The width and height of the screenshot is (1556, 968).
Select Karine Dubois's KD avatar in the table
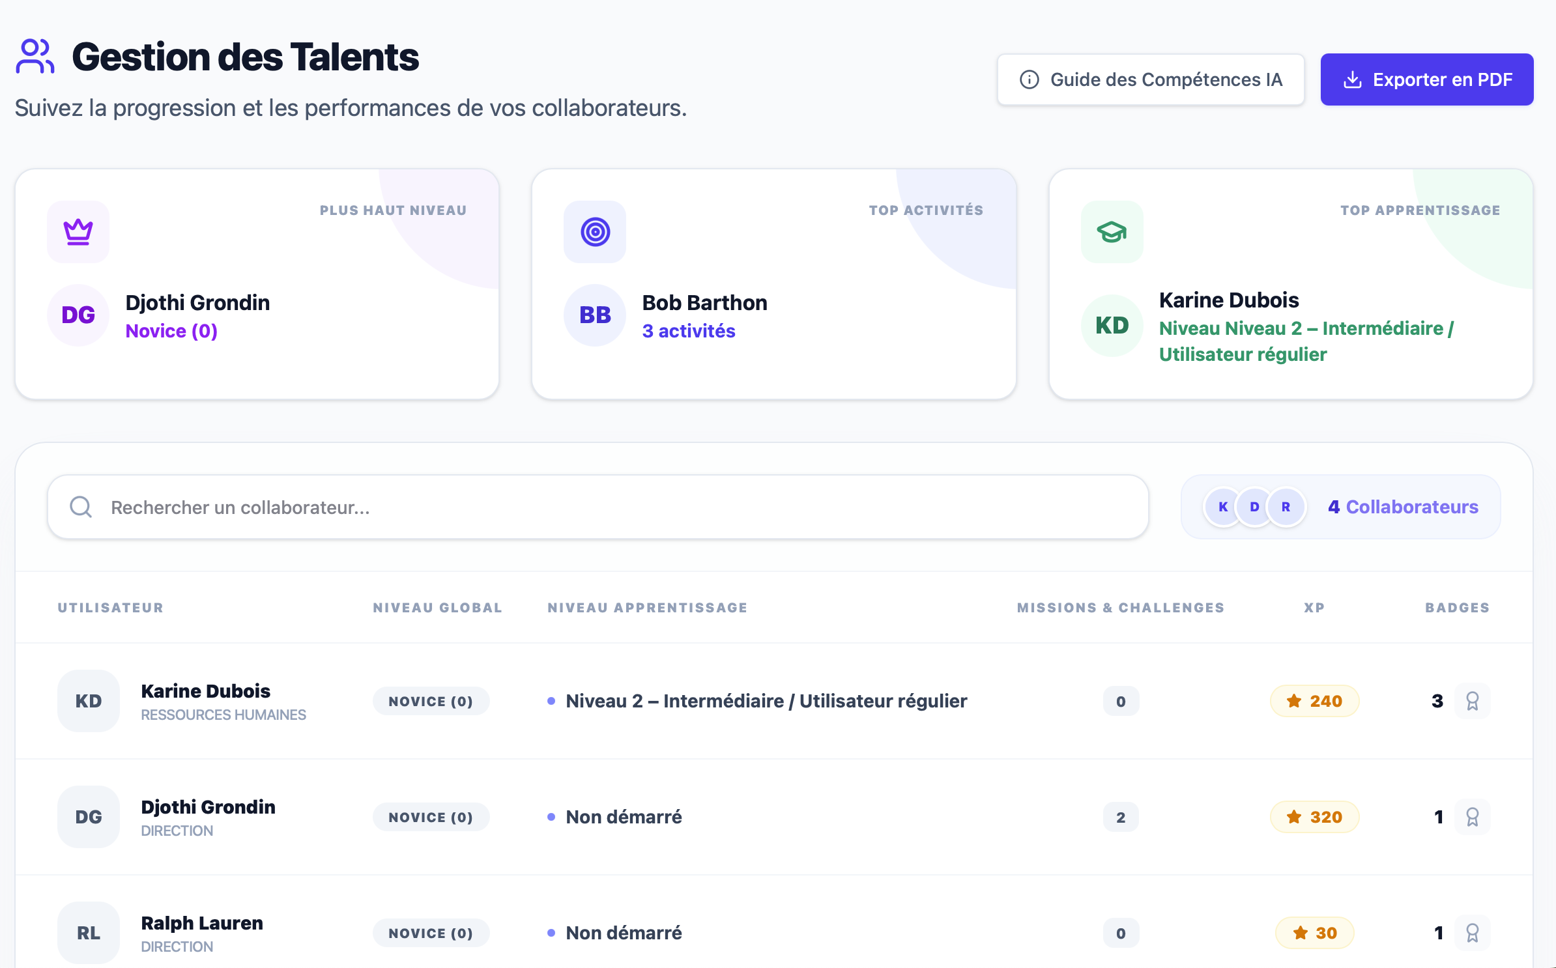(x=89, y=701)
